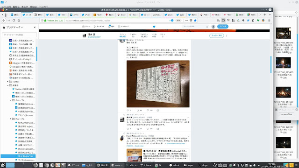Switch to the emacs taskbar entry
The height and width of the screenshot is (168, 299).
(x=117, y=165)
